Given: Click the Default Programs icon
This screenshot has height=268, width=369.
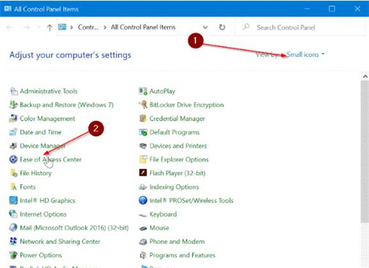Looking at the screenshot, I should click(x=143, y=132).
